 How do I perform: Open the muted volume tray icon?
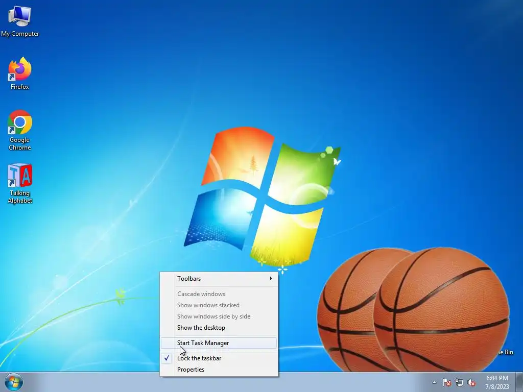tap(471, 383)
